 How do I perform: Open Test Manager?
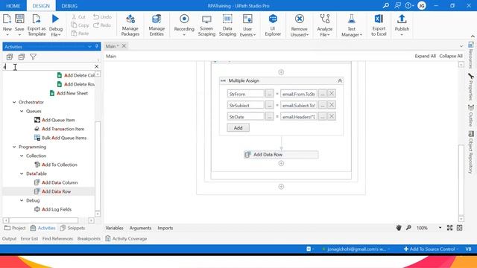tap(351, 25)
